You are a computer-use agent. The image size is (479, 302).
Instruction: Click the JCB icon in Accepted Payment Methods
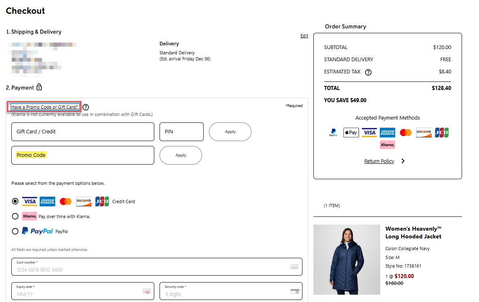442,132
